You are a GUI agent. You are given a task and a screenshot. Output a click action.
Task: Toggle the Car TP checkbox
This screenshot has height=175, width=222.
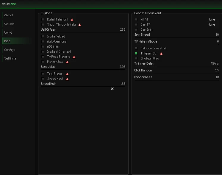(x=136, y=25)
